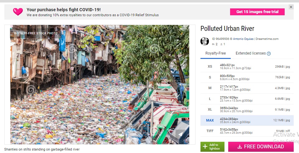Open the Royalty-Free tab
Image resolution: width=299 pixels, height=153 pixels.
pos(215,53)
